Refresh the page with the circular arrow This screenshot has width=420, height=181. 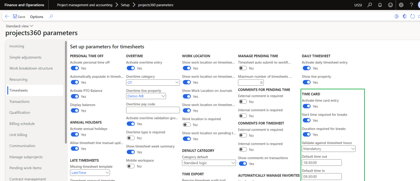click(412, 17)
